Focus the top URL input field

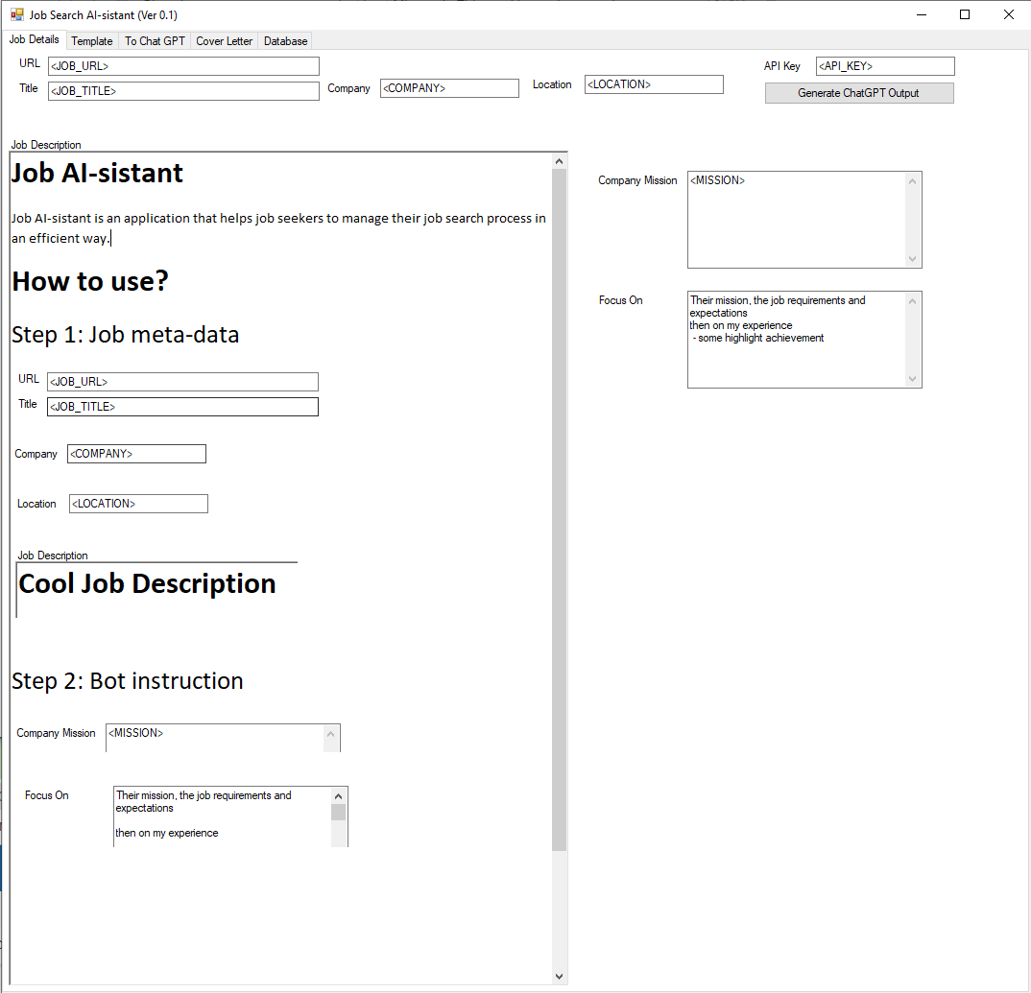183,65
